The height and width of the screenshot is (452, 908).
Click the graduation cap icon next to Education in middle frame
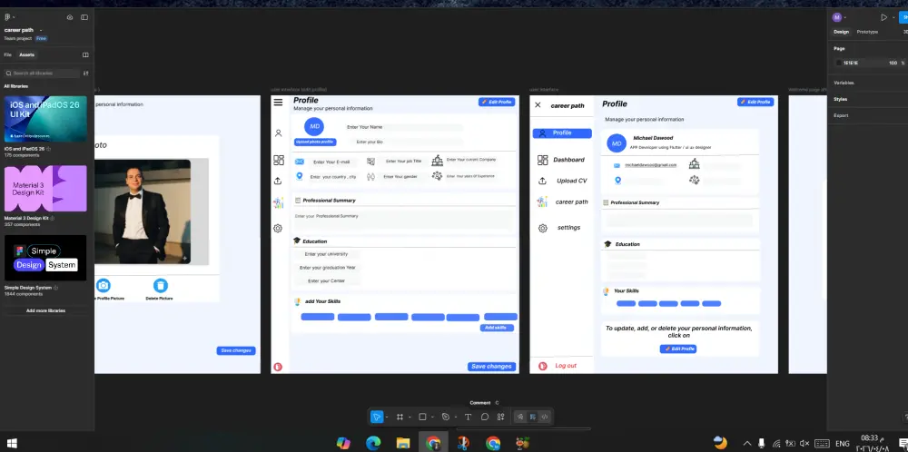(297, 241)
